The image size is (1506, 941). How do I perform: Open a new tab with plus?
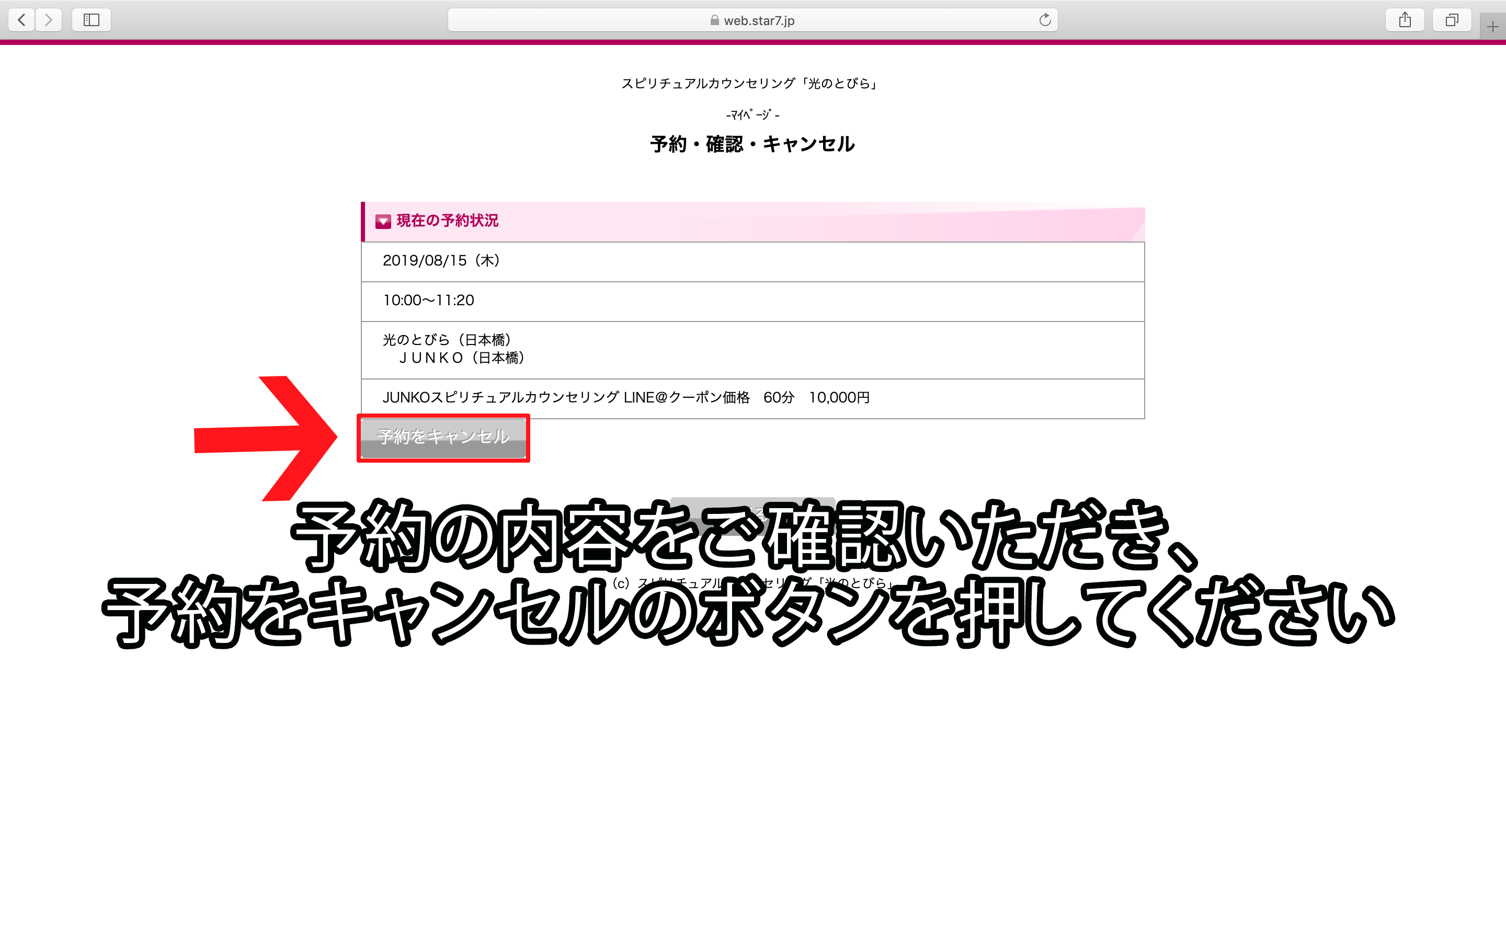point(1492,27)
